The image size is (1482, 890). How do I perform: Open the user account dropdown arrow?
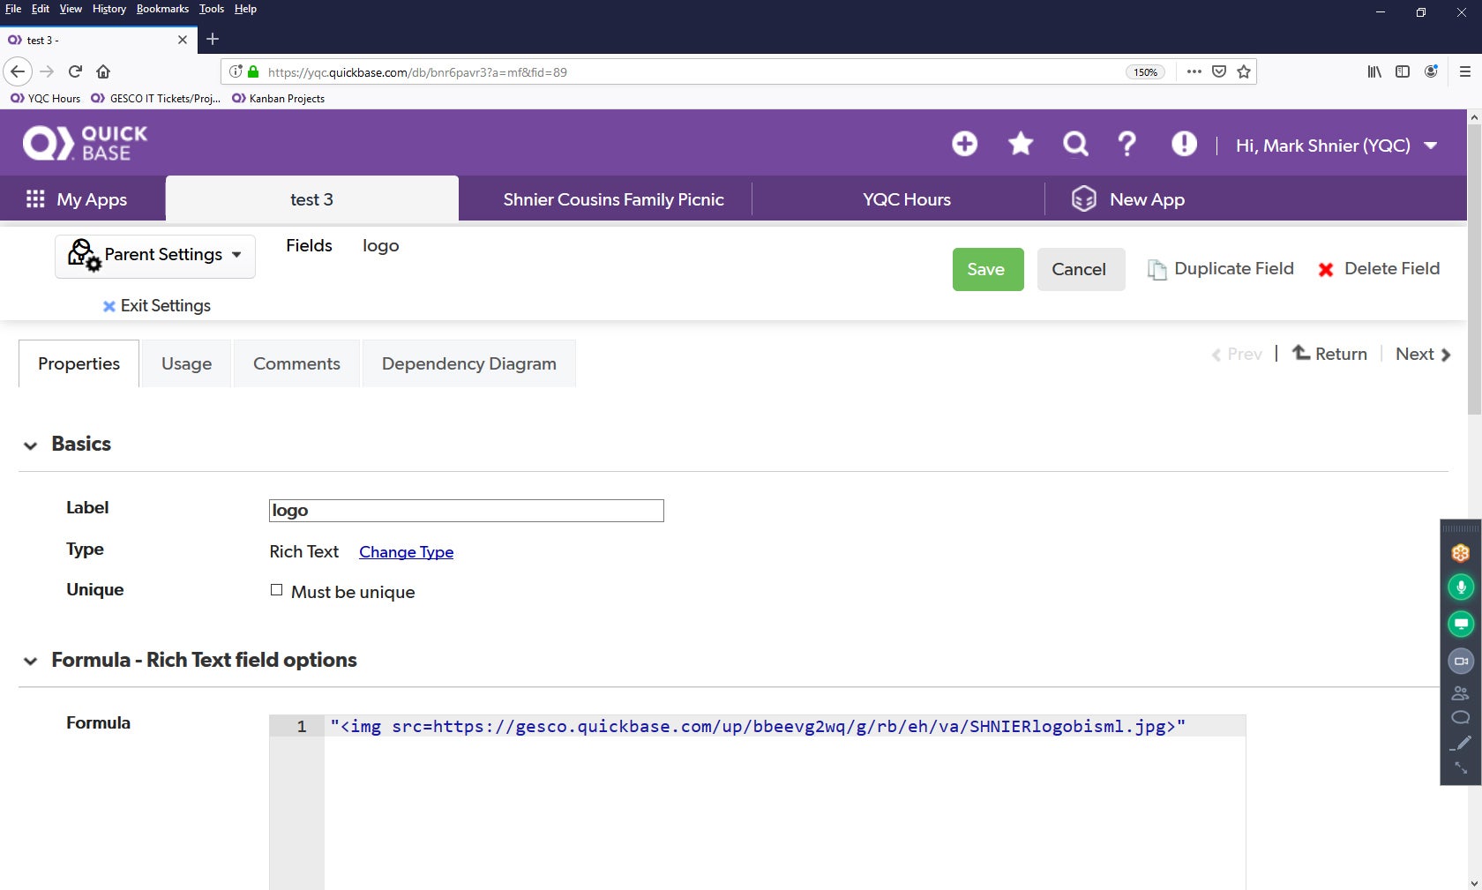tap(1430, 146)
